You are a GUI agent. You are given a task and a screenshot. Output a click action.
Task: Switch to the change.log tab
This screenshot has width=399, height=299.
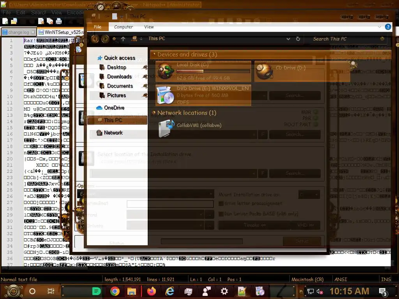[18, 32]
